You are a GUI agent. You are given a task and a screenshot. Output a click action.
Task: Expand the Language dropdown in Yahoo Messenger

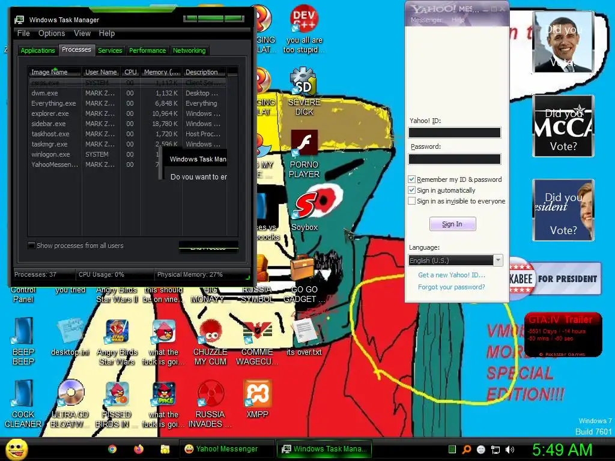(x=498, y=261)
